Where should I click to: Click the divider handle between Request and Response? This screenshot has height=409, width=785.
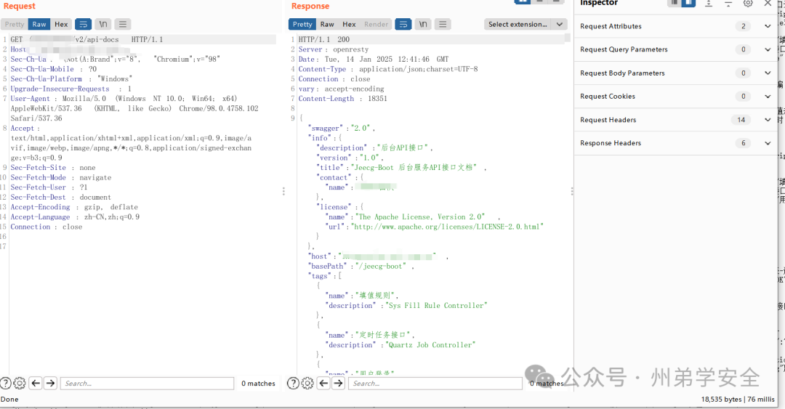point(283,191)
